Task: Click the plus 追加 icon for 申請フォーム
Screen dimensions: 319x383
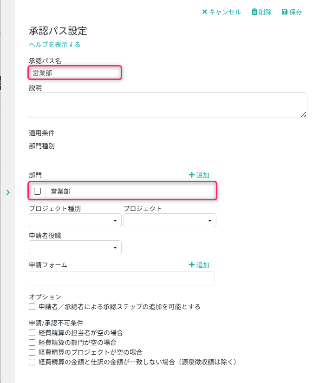Action: point(192,265)
